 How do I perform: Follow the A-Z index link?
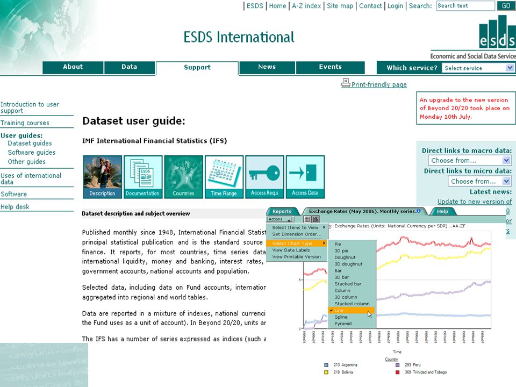(x=306, y=6)
